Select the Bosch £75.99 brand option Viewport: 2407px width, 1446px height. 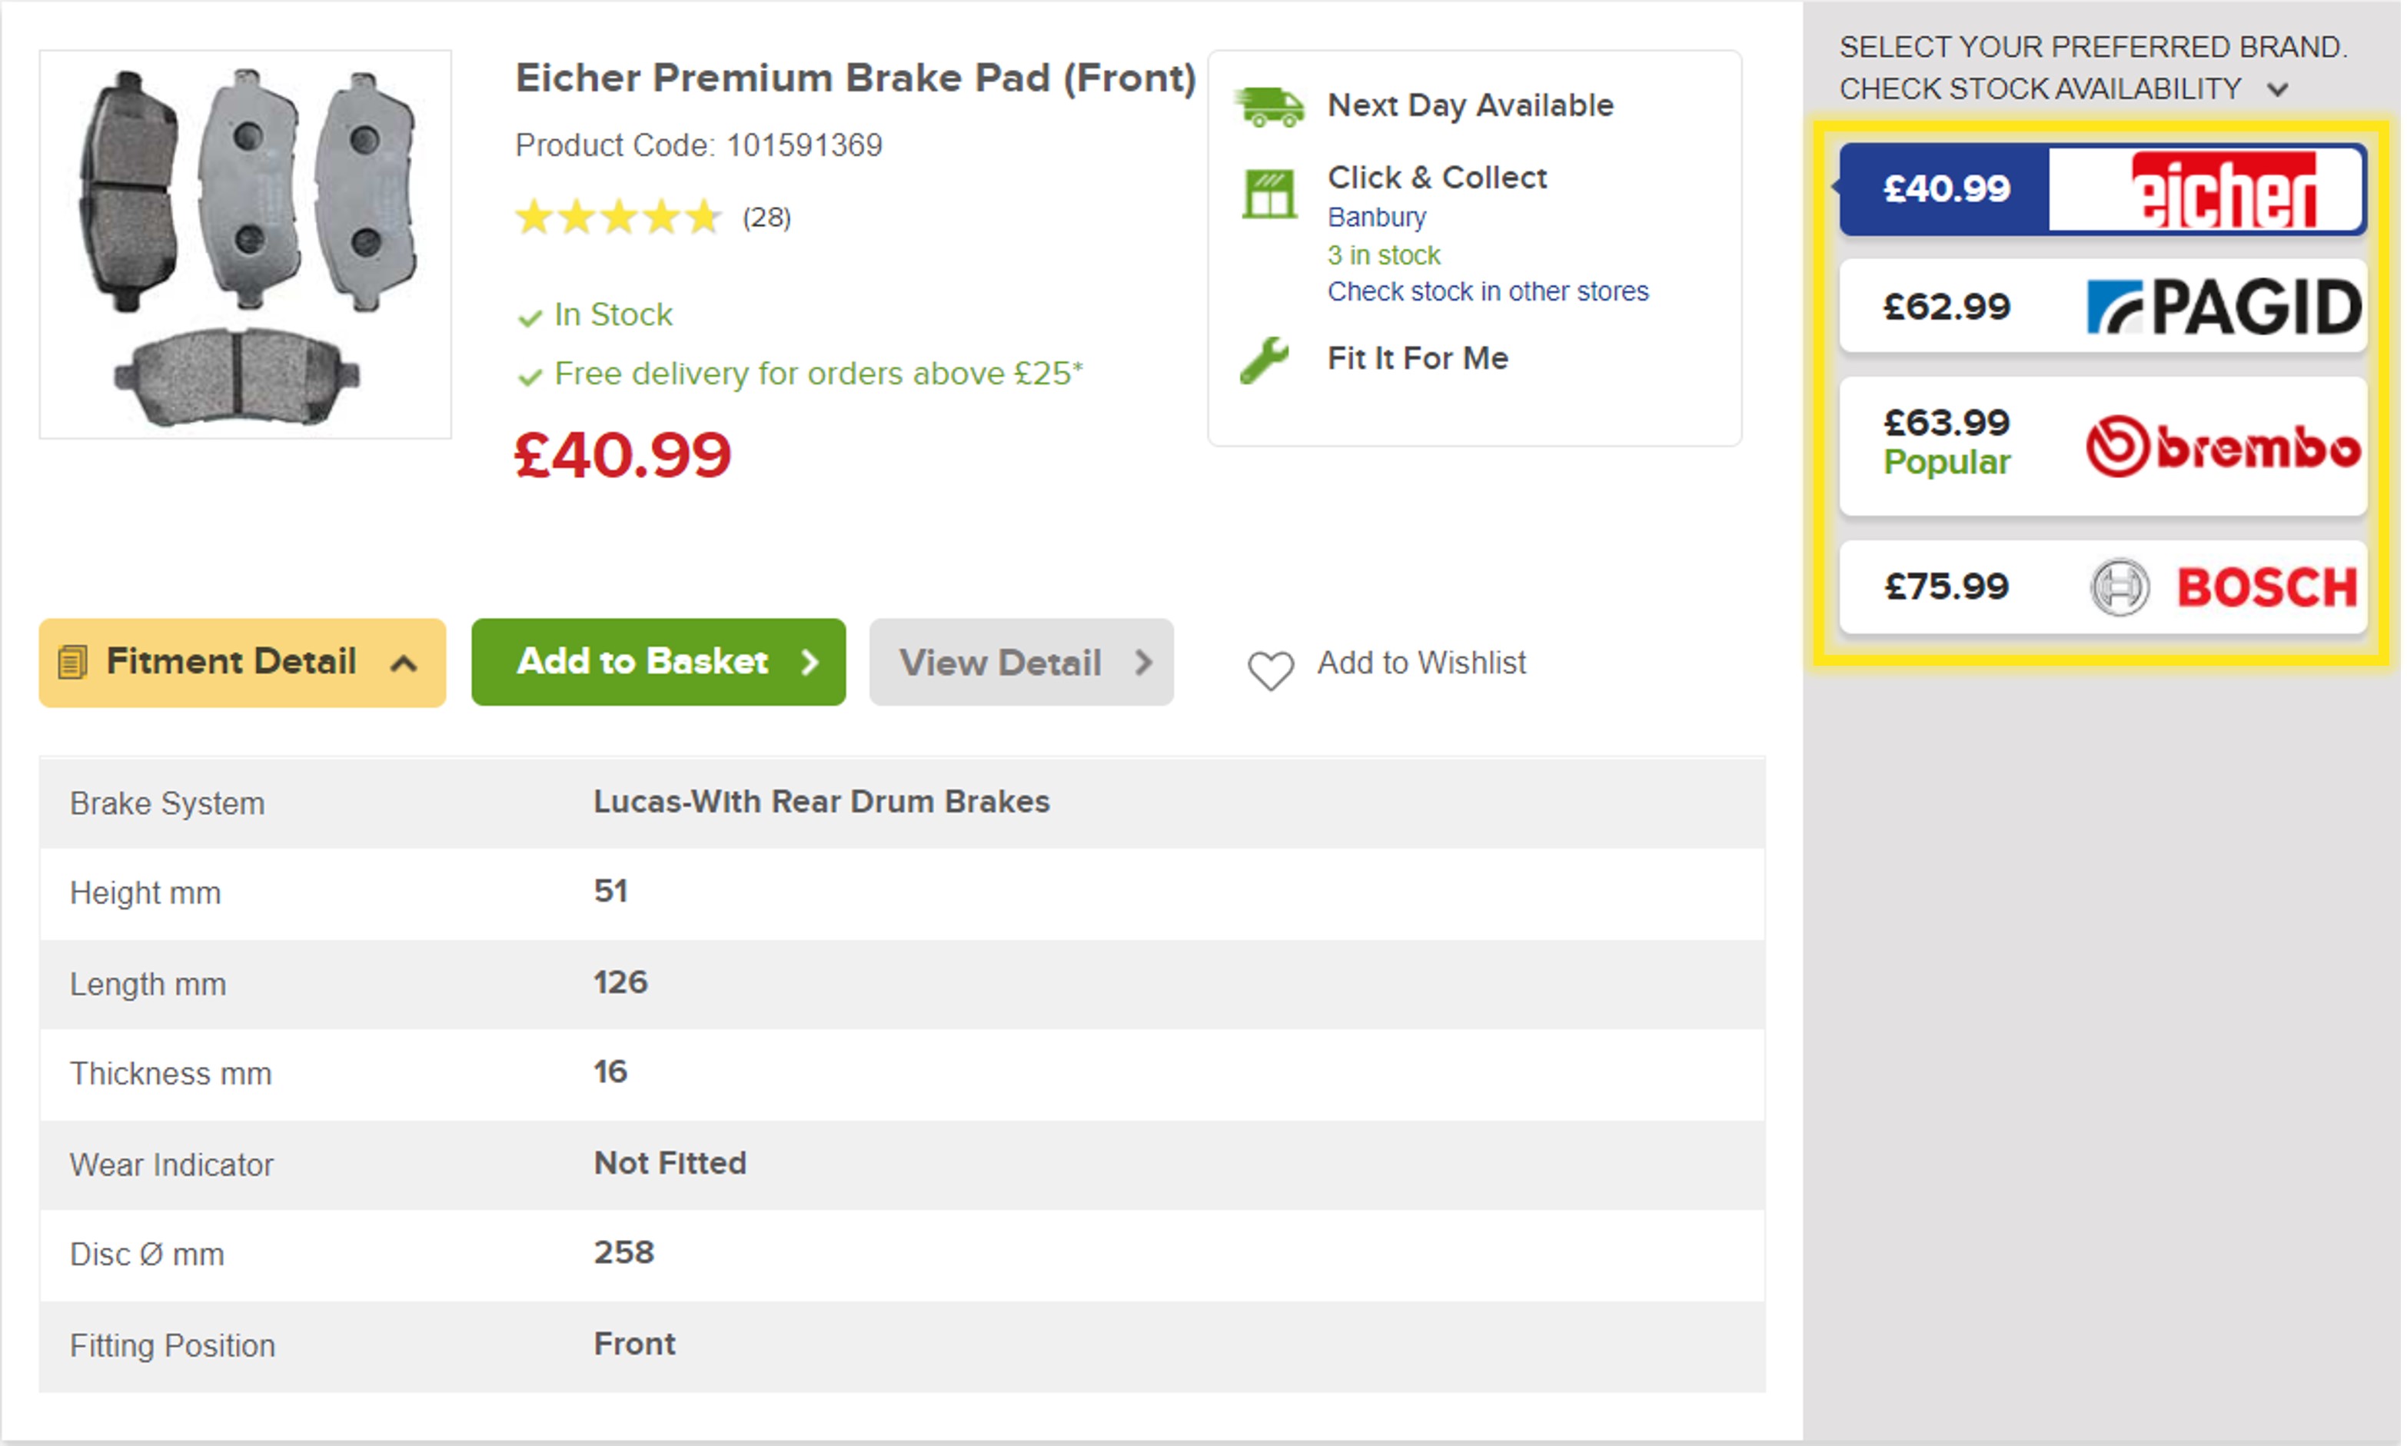2102,586
